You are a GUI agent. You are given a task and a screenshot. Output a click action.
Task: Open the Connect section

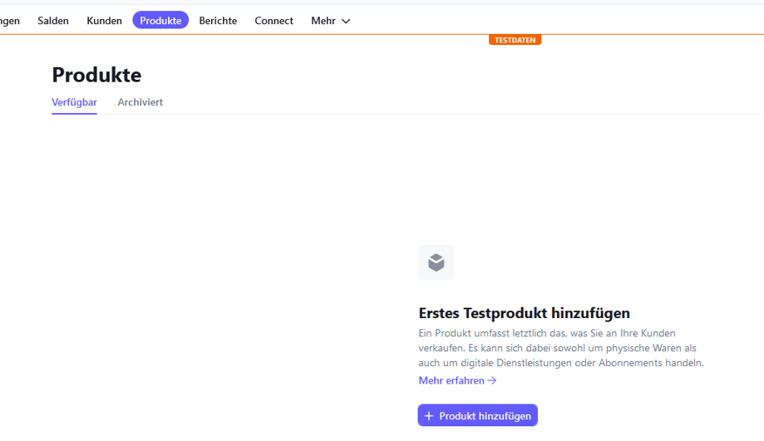tap(274, 21)
